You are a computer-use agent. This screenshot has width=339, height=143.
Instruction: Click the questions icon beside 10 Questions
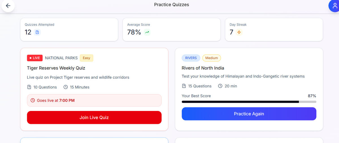(x=29, y=87)
